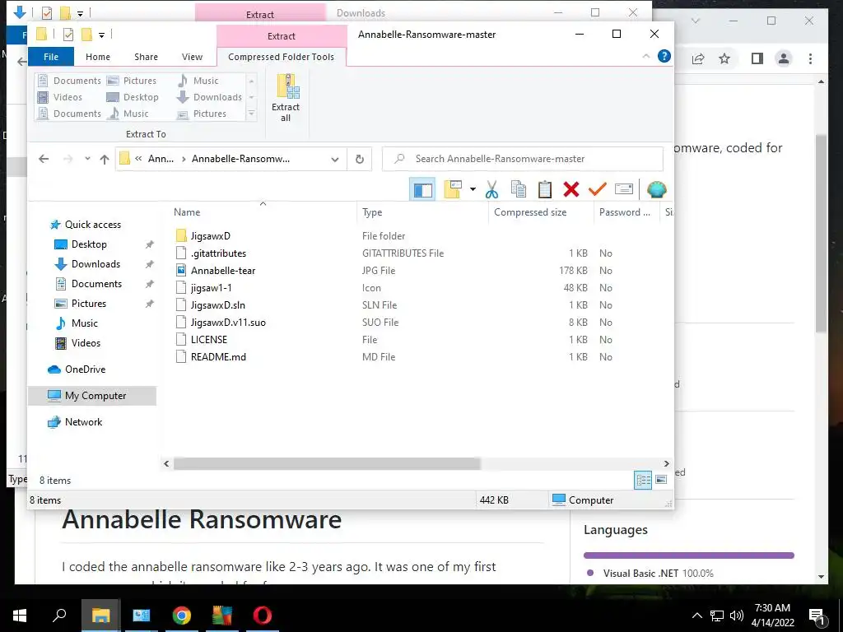Switch to Details view layout icon
Screen dimensions: 843x632
[643, 480]
